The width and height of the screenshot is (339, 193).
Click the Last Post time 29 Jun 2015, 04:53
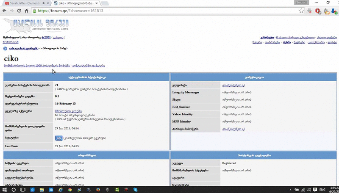pyautogui.click(x=67, y=146)
